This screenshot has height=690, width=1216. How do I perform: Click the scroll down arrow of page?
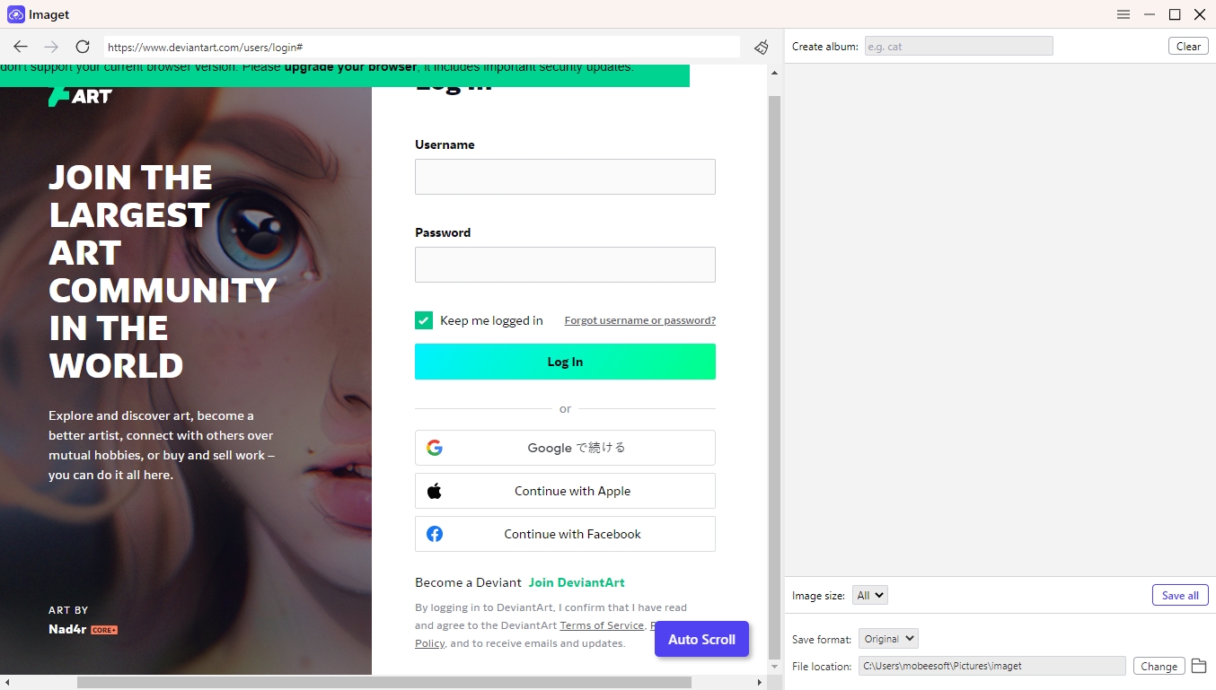click(775, 667)
